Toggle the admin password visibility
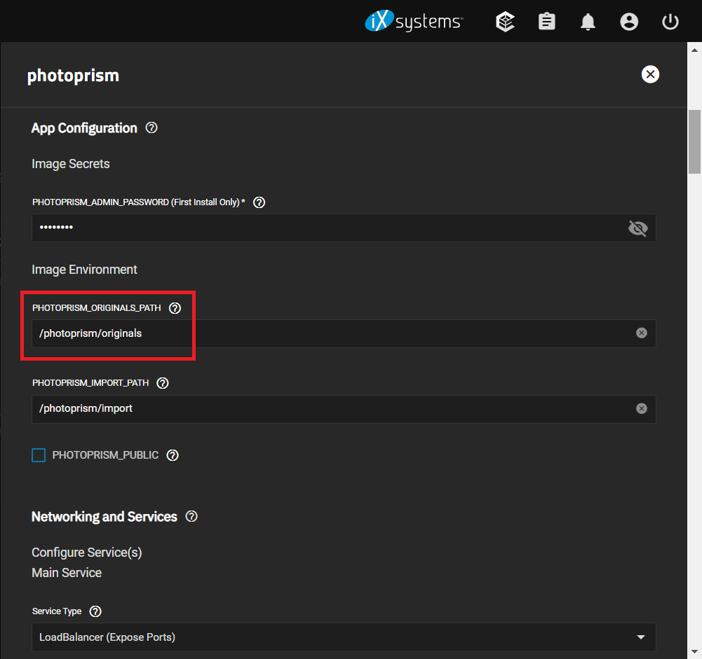 pos(638,228)
